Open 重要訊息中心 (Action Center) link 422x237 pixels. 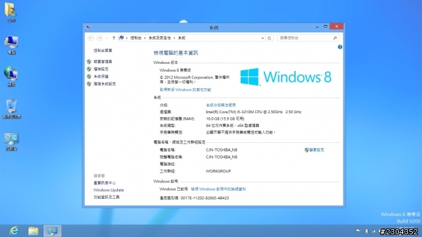coord(105,183)
